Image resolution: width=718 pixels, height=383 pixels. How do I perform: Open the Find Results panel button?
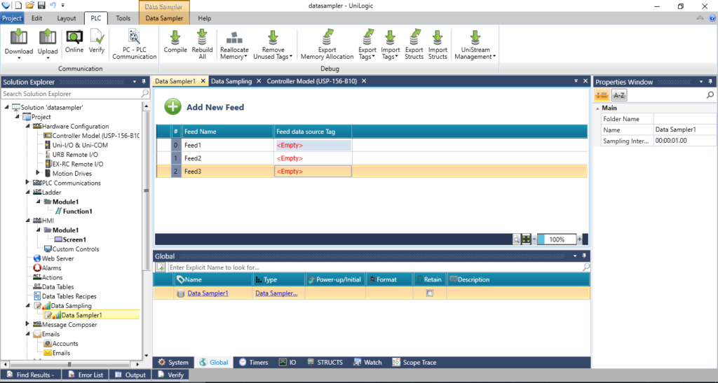coord(31,375)
